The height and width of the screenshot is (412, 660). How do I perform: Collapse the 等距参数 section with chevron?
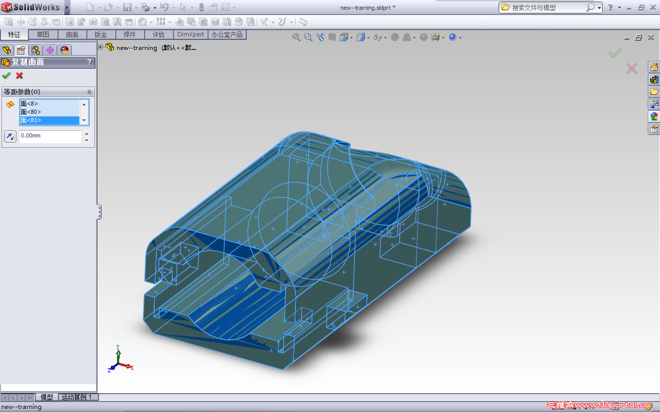click(89, 92)
